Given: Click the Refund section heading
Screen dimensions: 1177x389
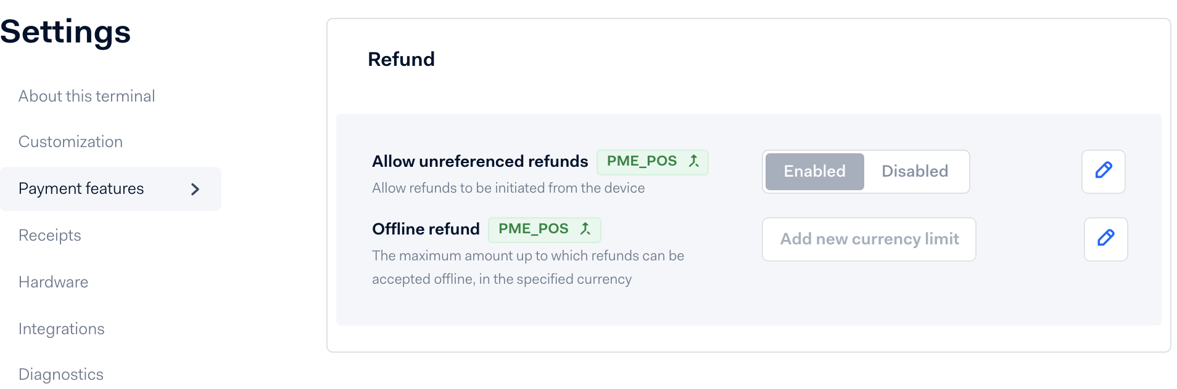Looking at the screenshot, I should (401, 59).
